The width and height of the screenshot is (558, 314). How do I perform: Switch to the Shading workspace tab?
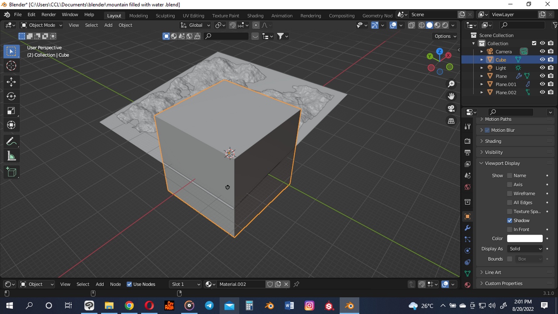pyautogui.click(x=255, y=16)
